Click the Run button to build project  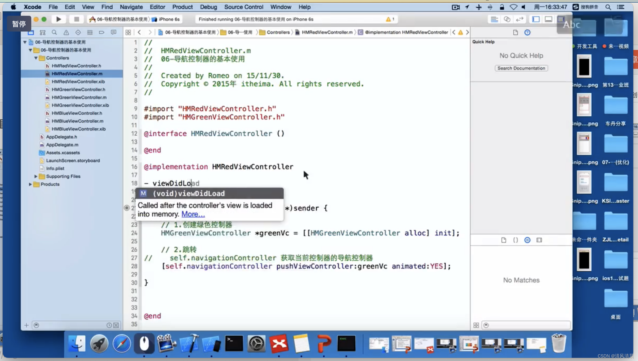pyautogui.click(x=59, y=19)
